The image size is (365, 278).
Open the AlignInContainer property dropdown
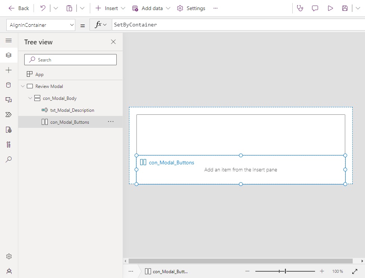tap(72, 25)
